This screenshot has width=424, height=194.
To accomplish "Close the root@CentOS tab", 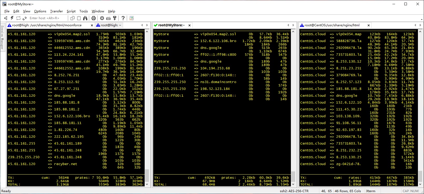I will pos(369,25).
